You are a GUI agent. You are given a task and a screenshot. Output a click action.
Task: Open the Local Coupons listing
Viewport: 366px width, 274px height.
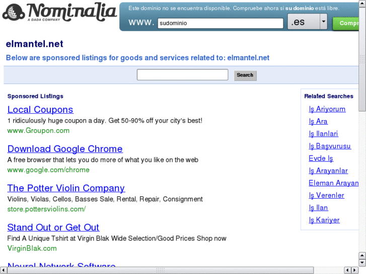pos(40,110)
